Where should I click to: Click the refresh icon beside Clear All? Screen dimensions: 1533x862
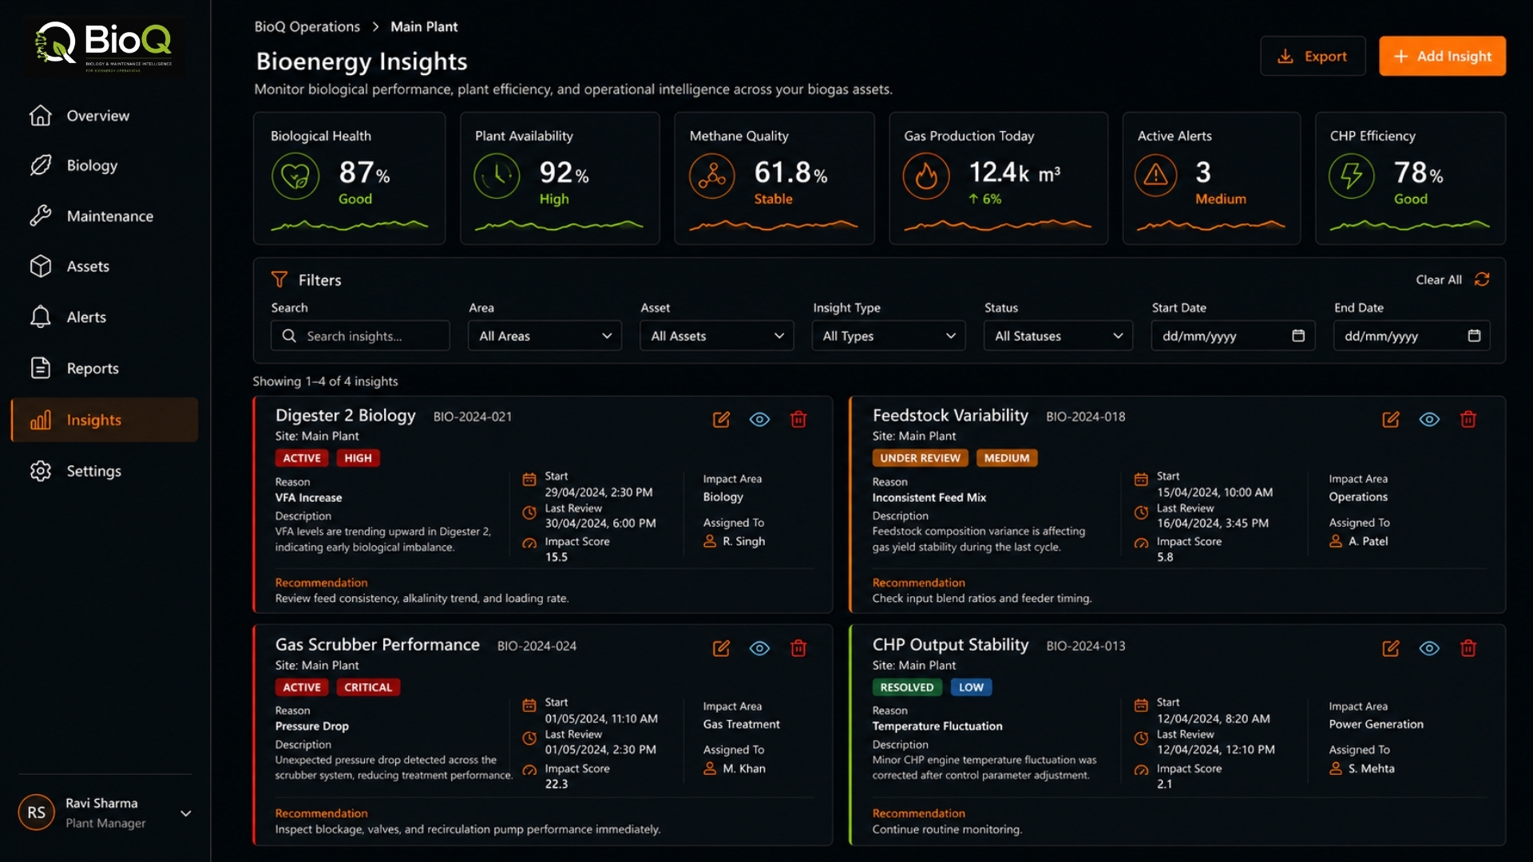(x=1482, y=279)
